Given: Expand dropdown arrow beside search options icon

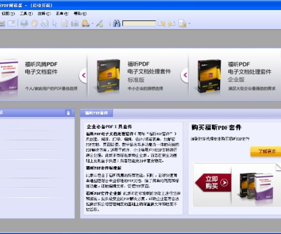Looking at the screenshot, I should pyautogui.click(x=189, y=23).
